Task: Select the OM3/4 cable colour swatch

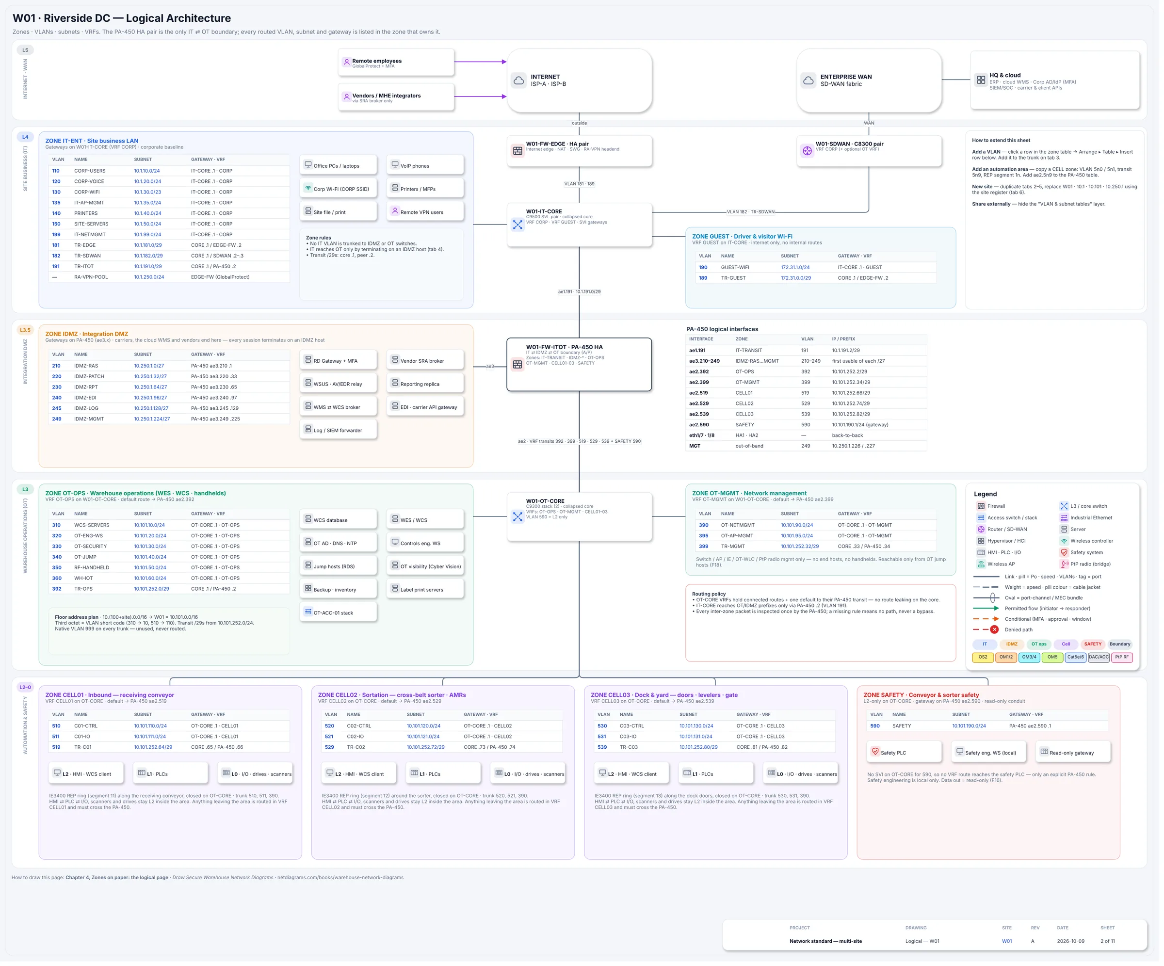Action: tap(1029, 658)
